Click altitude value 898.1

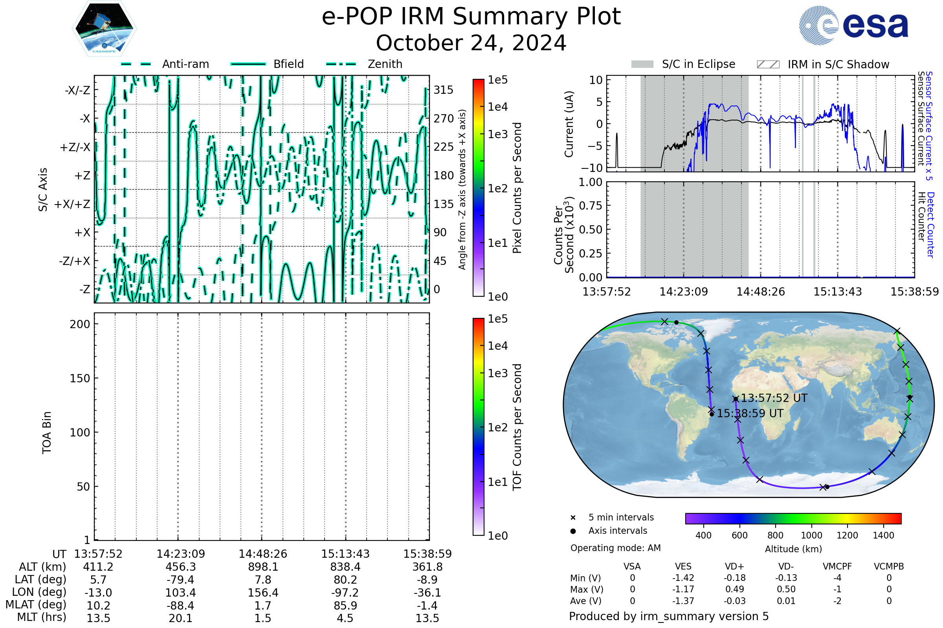coord(263,567)
